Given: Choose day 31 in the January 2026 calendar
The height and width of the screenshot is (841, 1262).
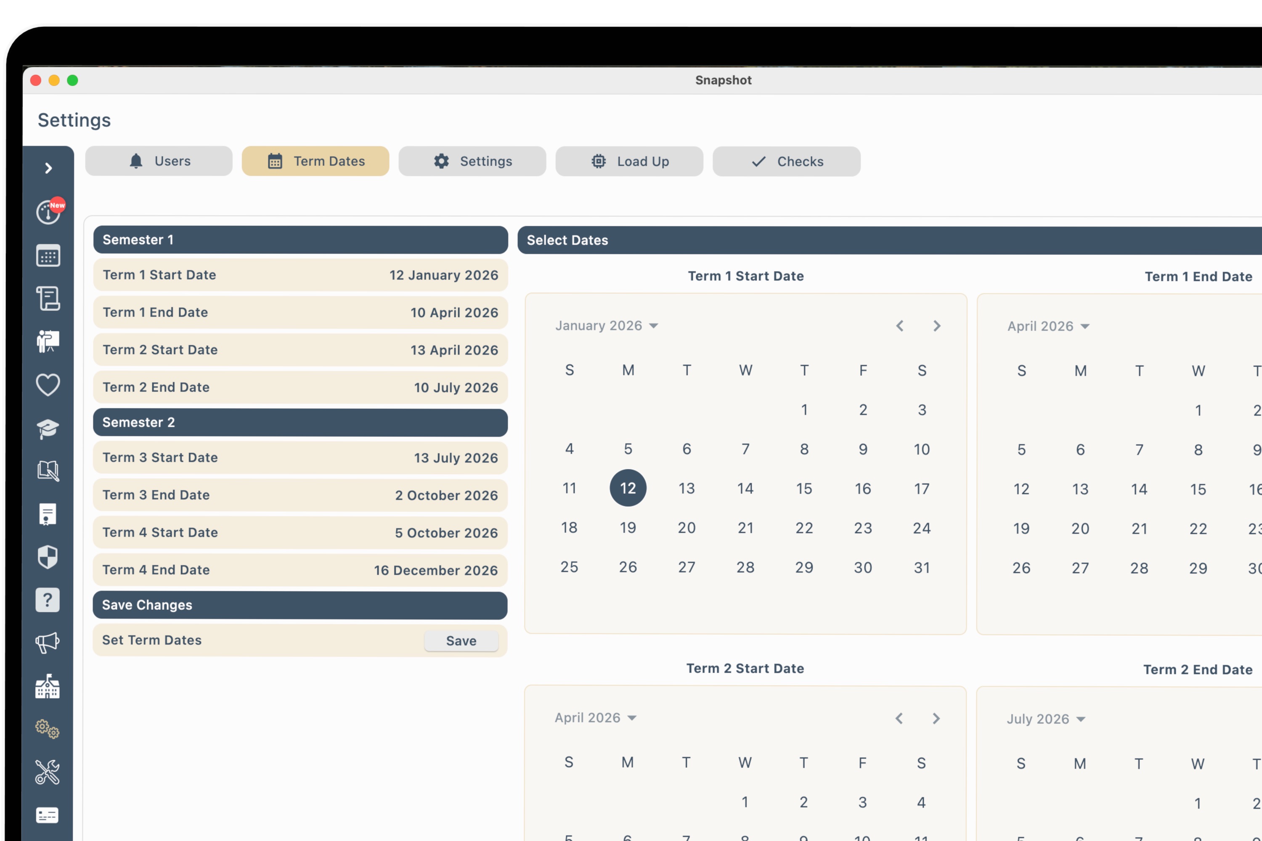Looking at the screenshot, I should [922, 567].
